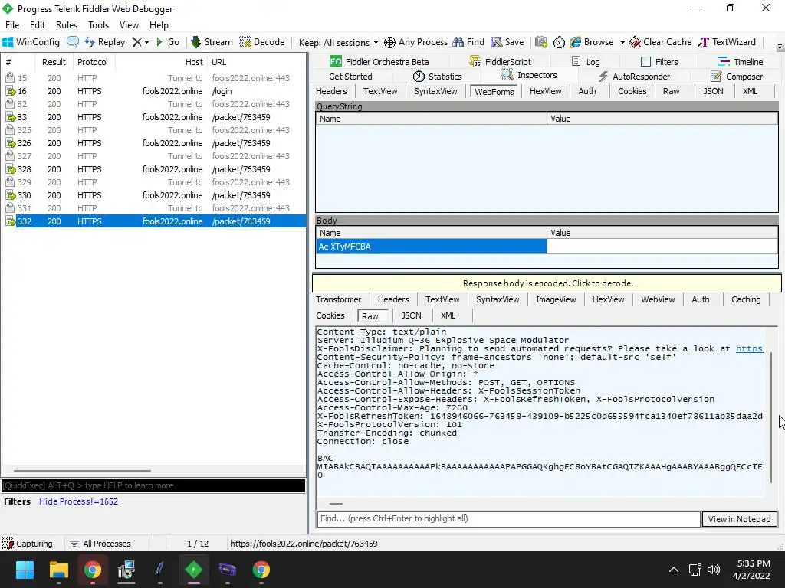Open the Edit menu
The width and height of the screenshot is (785, 588).
38,25
